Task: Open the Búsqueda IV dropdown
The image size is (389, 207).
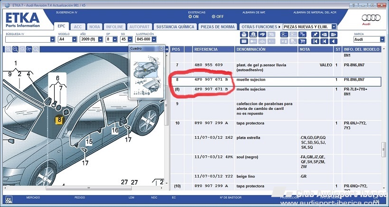Action: [52, 39]
